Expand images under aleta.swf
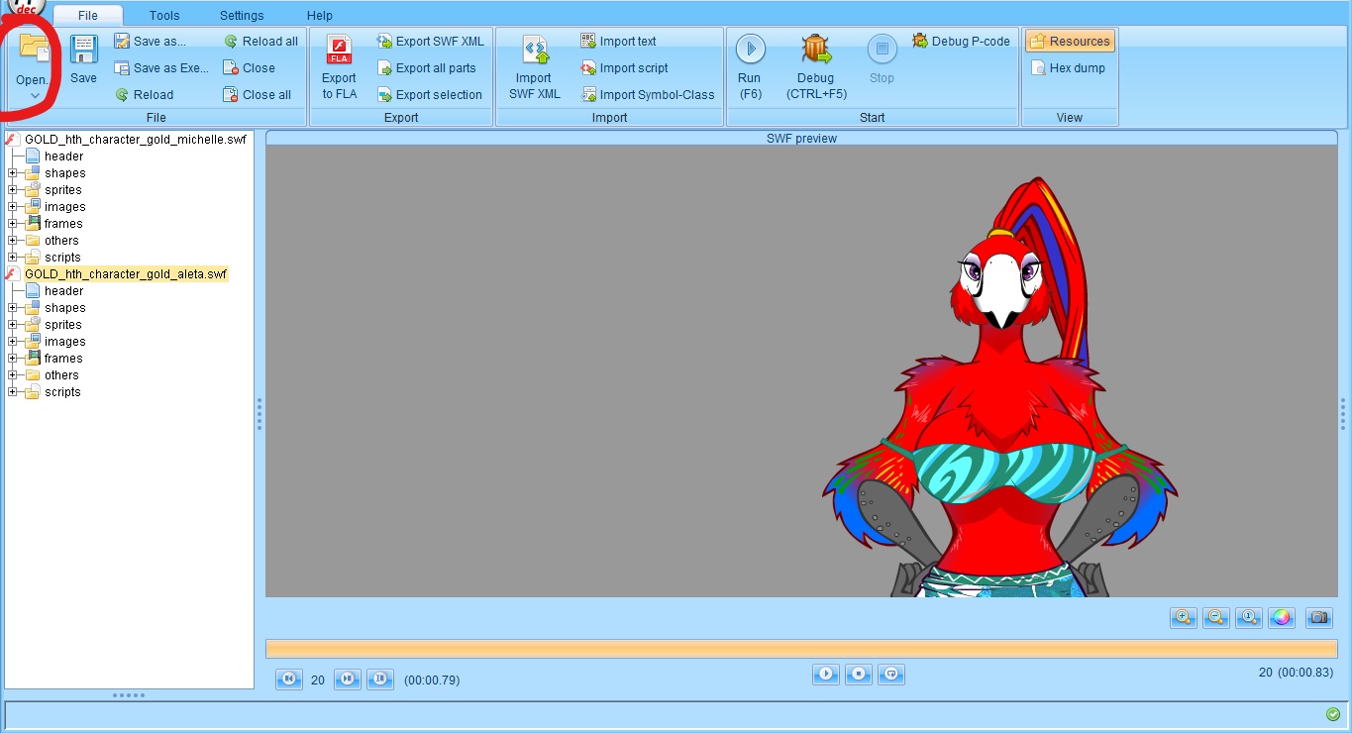Image resolution: width=1352 pixels, height=733 pixels. pos(13,342)
